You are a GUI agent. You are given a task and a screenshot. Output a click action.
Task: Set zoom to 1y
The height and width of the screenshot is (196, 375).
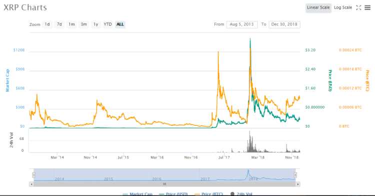(x=95, y=24)
